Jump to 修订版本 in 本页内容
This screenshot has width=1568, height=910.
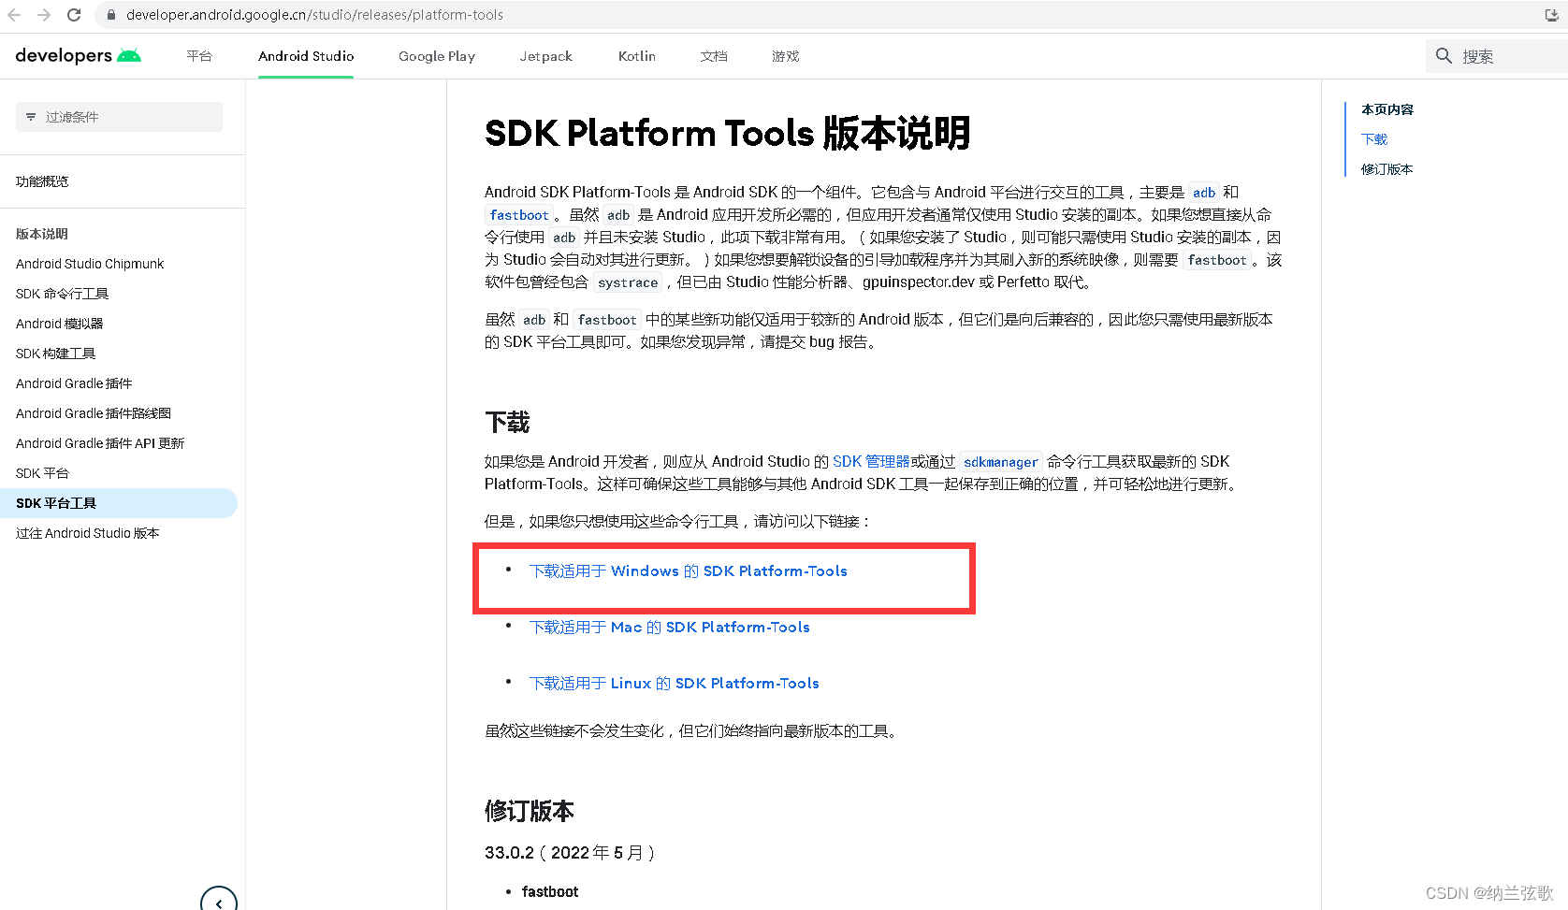pyautogui.click(x=1387, y=168)
